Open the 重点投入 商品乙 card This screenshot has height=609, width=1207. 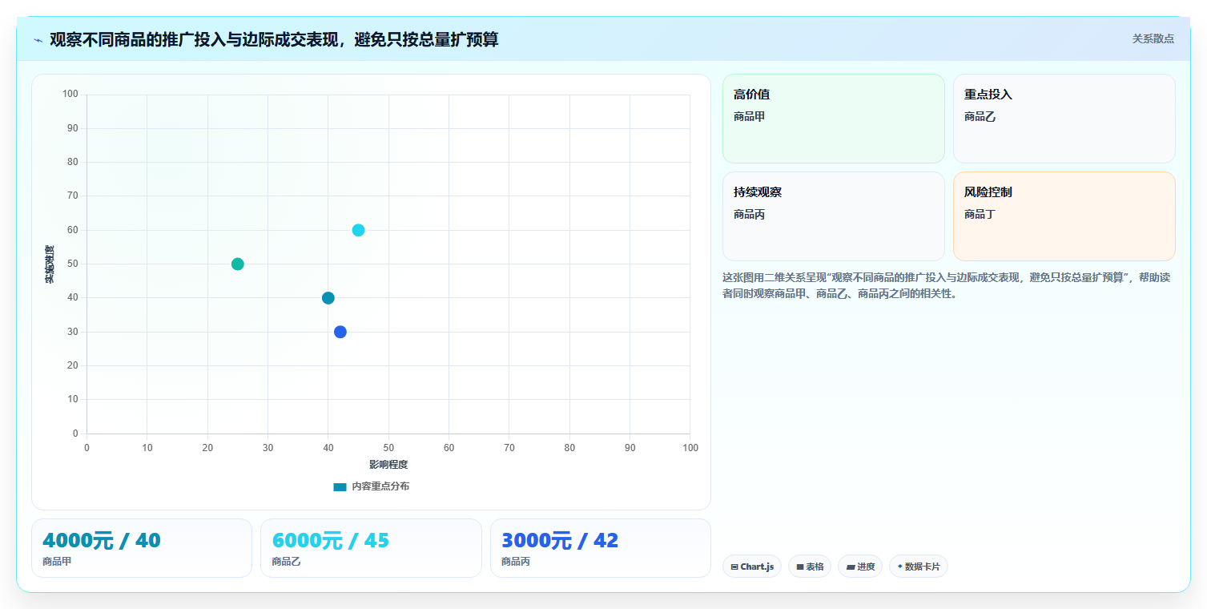tap(1064, 119)
